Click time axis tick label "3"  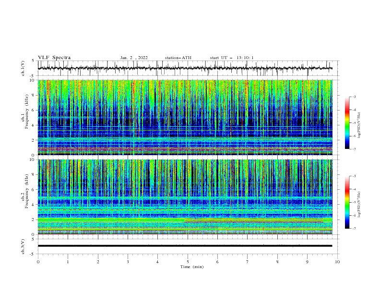coord(128,262)
